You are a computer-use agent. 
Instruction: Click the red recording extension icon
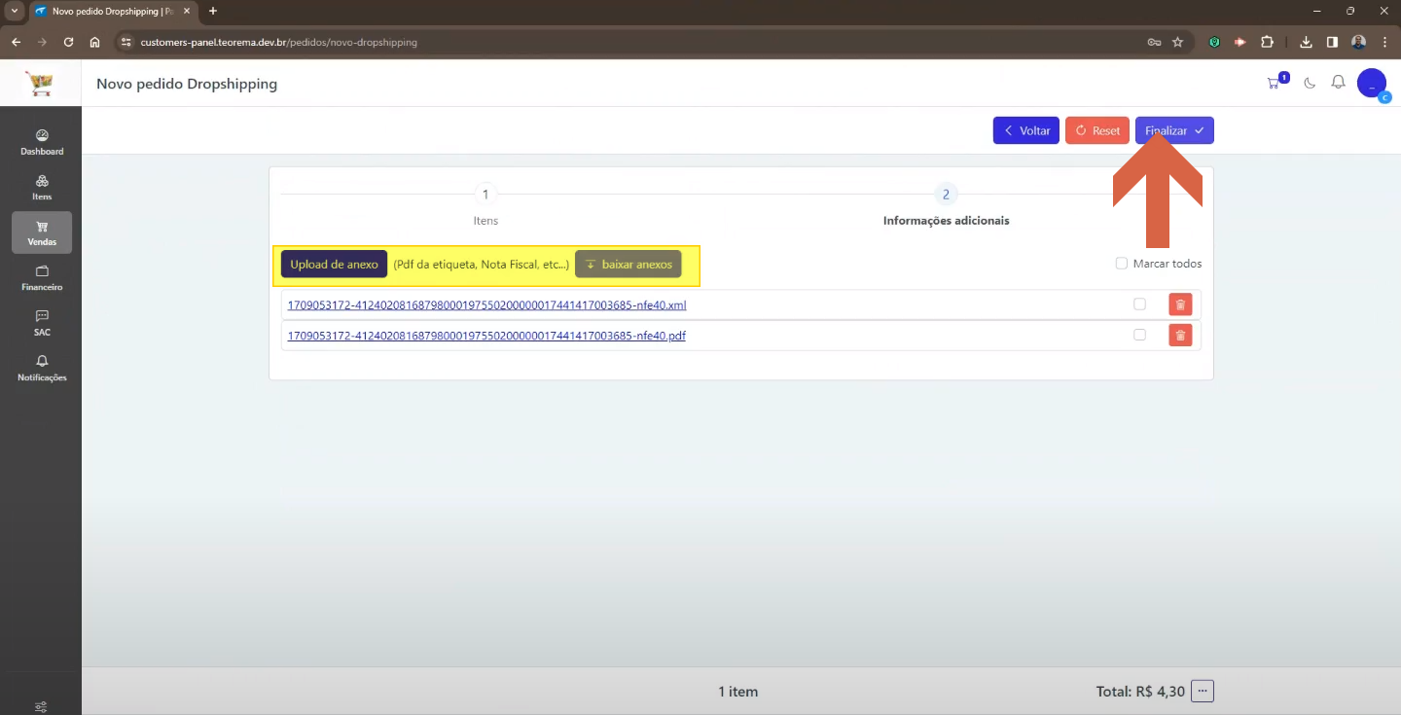(1240, 42)
